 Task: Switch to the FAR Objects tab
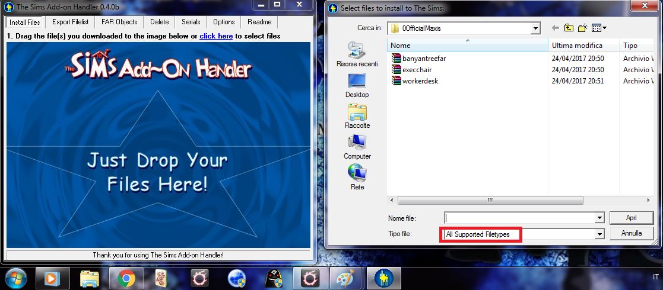tap(120, 22)
